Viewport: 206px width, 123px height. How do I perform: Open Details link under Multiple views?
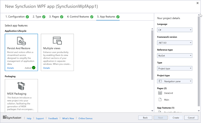click(46, 68)
